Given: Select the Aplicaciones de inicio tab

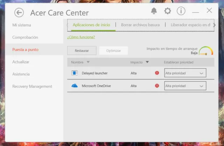Looking at the screenshot, I should [91, 25].
